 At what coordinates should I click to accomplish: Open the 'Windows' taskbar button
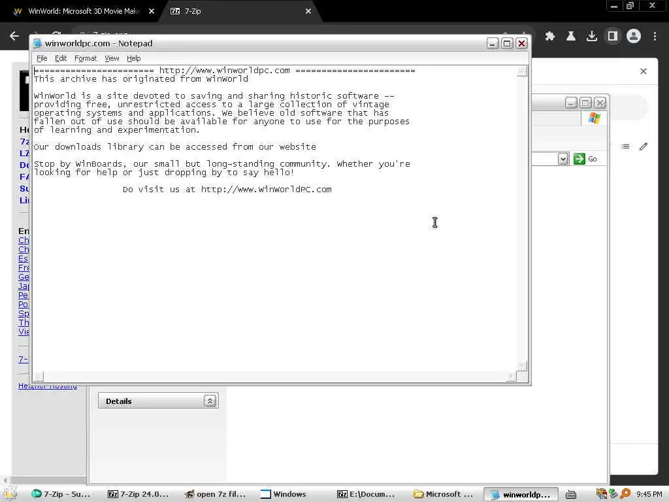coord(284,494)
